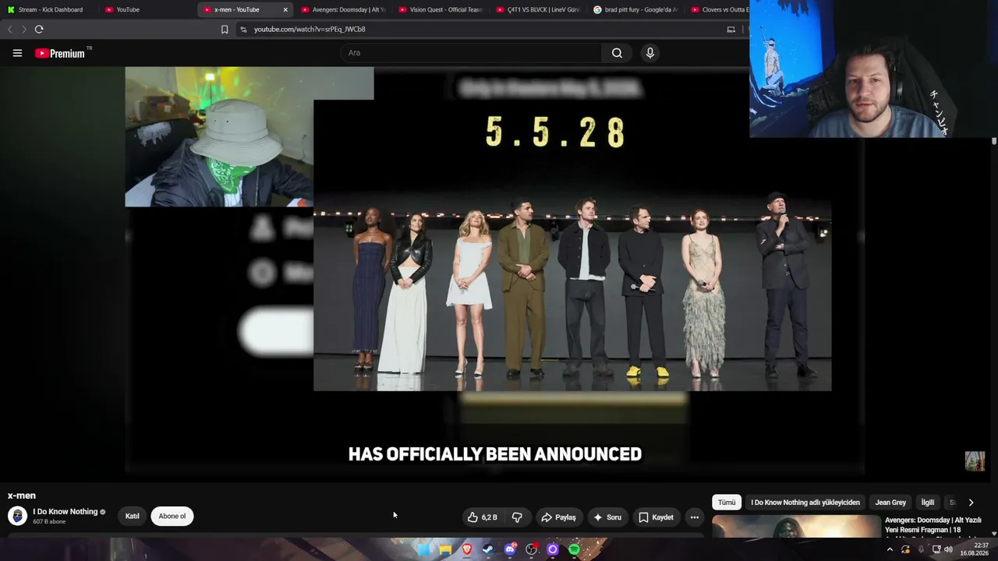Screen dimensions: 998x561
Task: Subscribe using Abone ol button
Action: pyautogui.click(x=172, y=516)
